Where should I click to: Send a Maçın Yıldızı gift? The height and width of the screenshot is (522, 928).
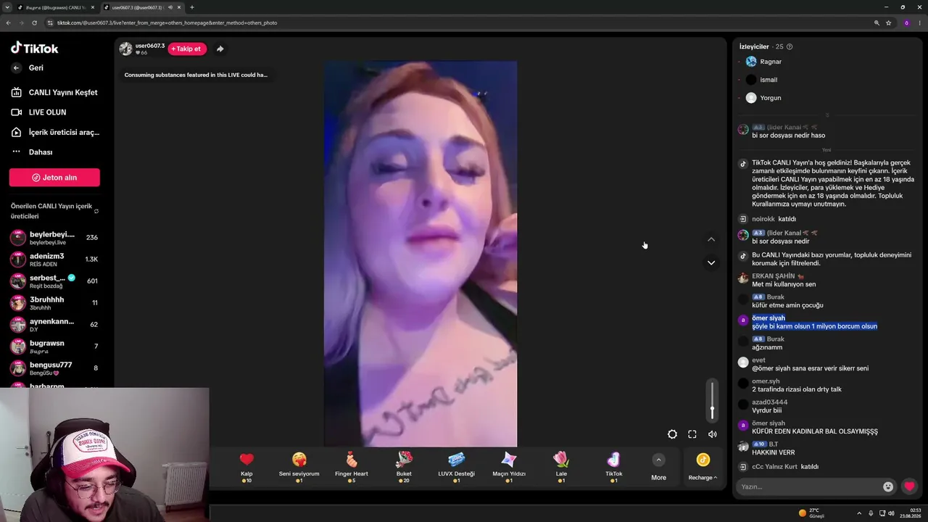point(509,466)
